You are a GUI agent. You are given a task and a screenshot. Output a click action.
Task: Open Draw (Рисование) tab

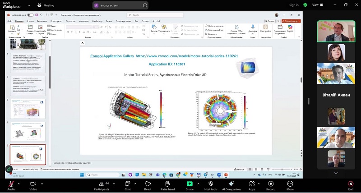42,21
